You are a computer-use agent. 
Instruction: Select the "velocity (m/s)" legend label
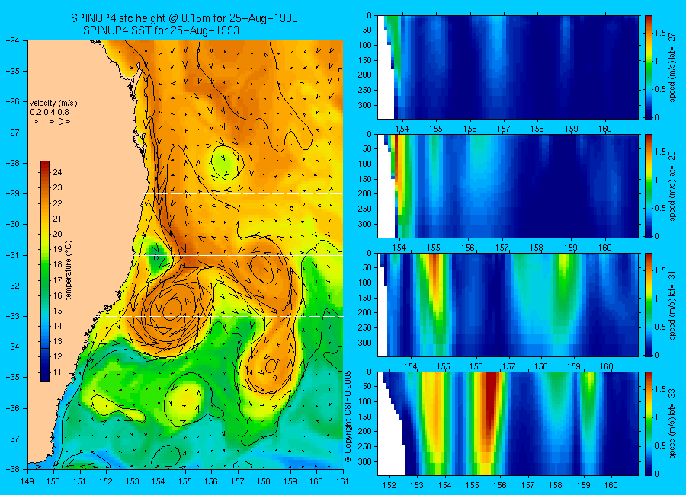(x=53, y=104)
